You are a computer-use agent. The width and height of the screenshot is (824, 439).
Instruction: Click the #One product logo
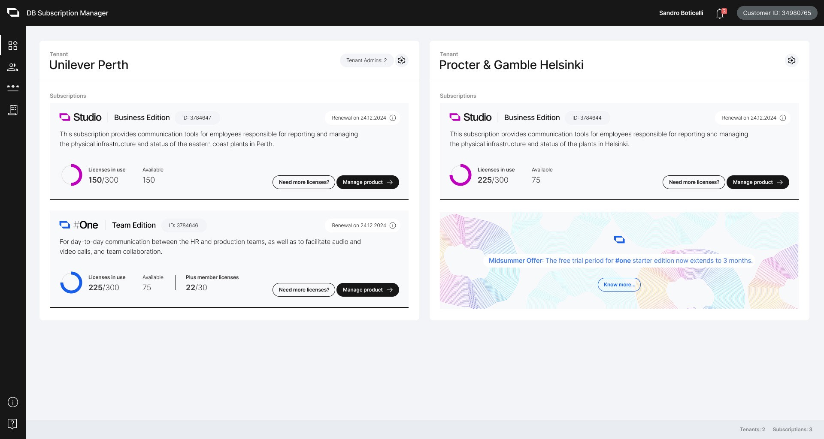pyautogui.click(x=79, y=225)
